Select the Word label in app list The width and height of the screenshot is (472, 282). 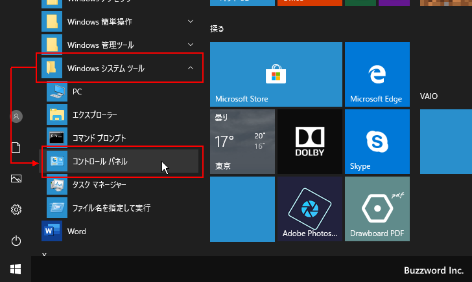click(x=77, y=232)
